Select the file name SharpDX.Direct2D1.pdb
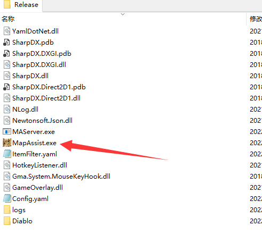This screenshot has height=243, width=262. pyautogui.click(x=49, y=87)
